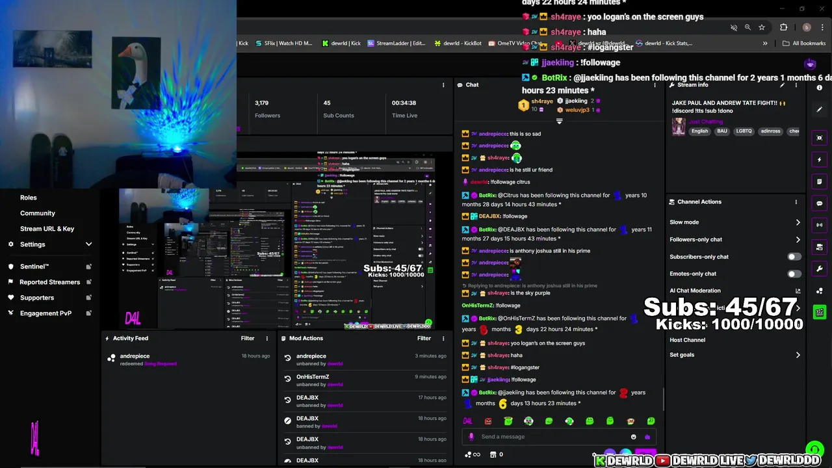
Task: Open SFlix bookmark in bookmarks bar
Action: point(283,44)
